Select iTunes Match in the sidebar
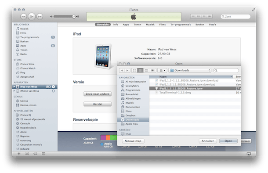Screen dimensions: 268x173 pyautogui.click(x=28, y=68)
